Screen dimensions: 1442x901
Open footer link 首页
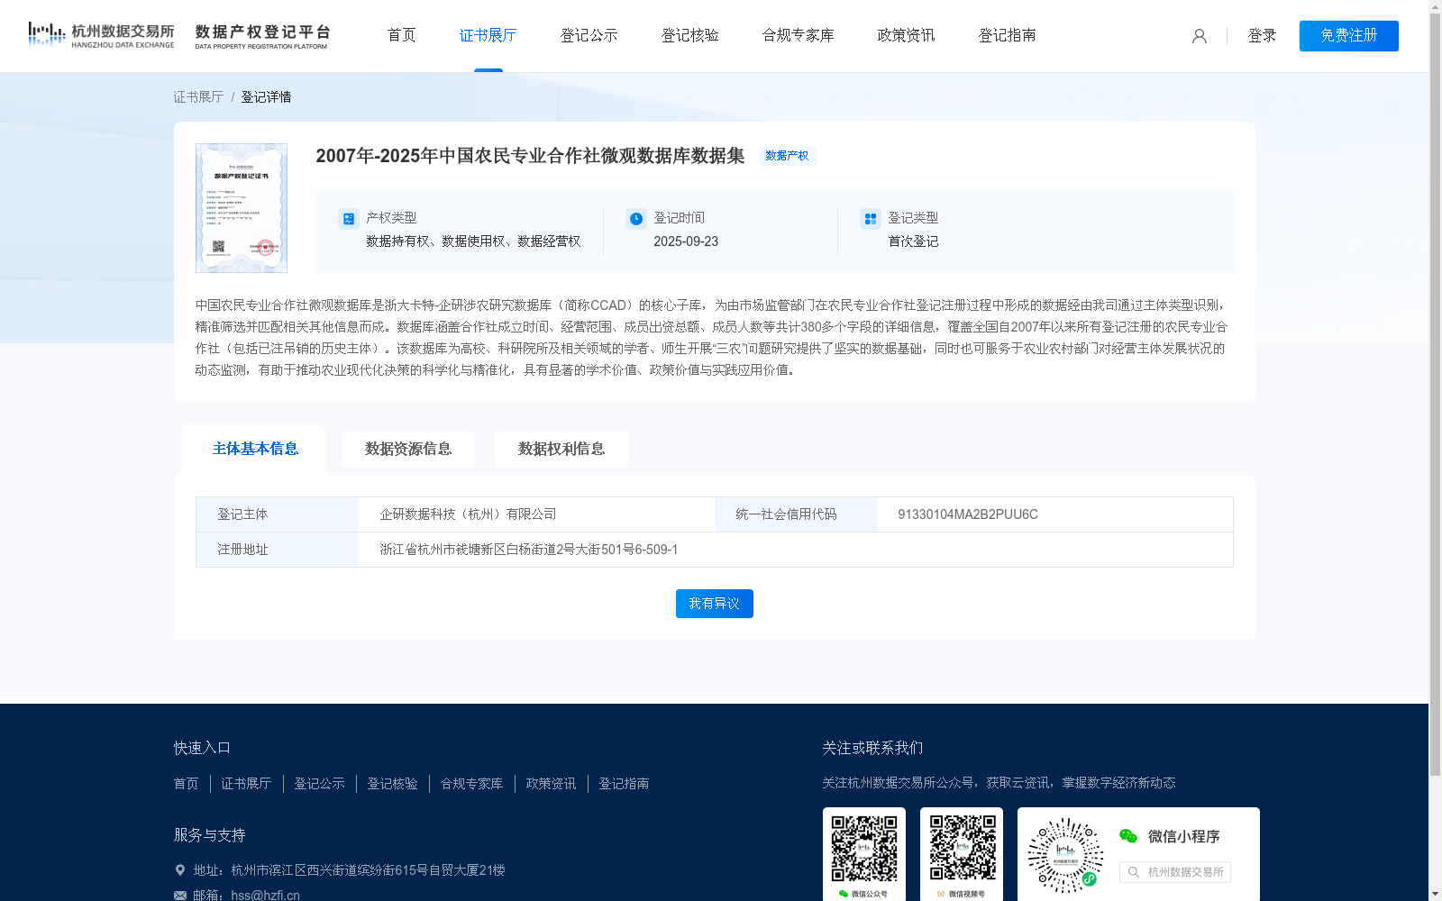[187, 784]
